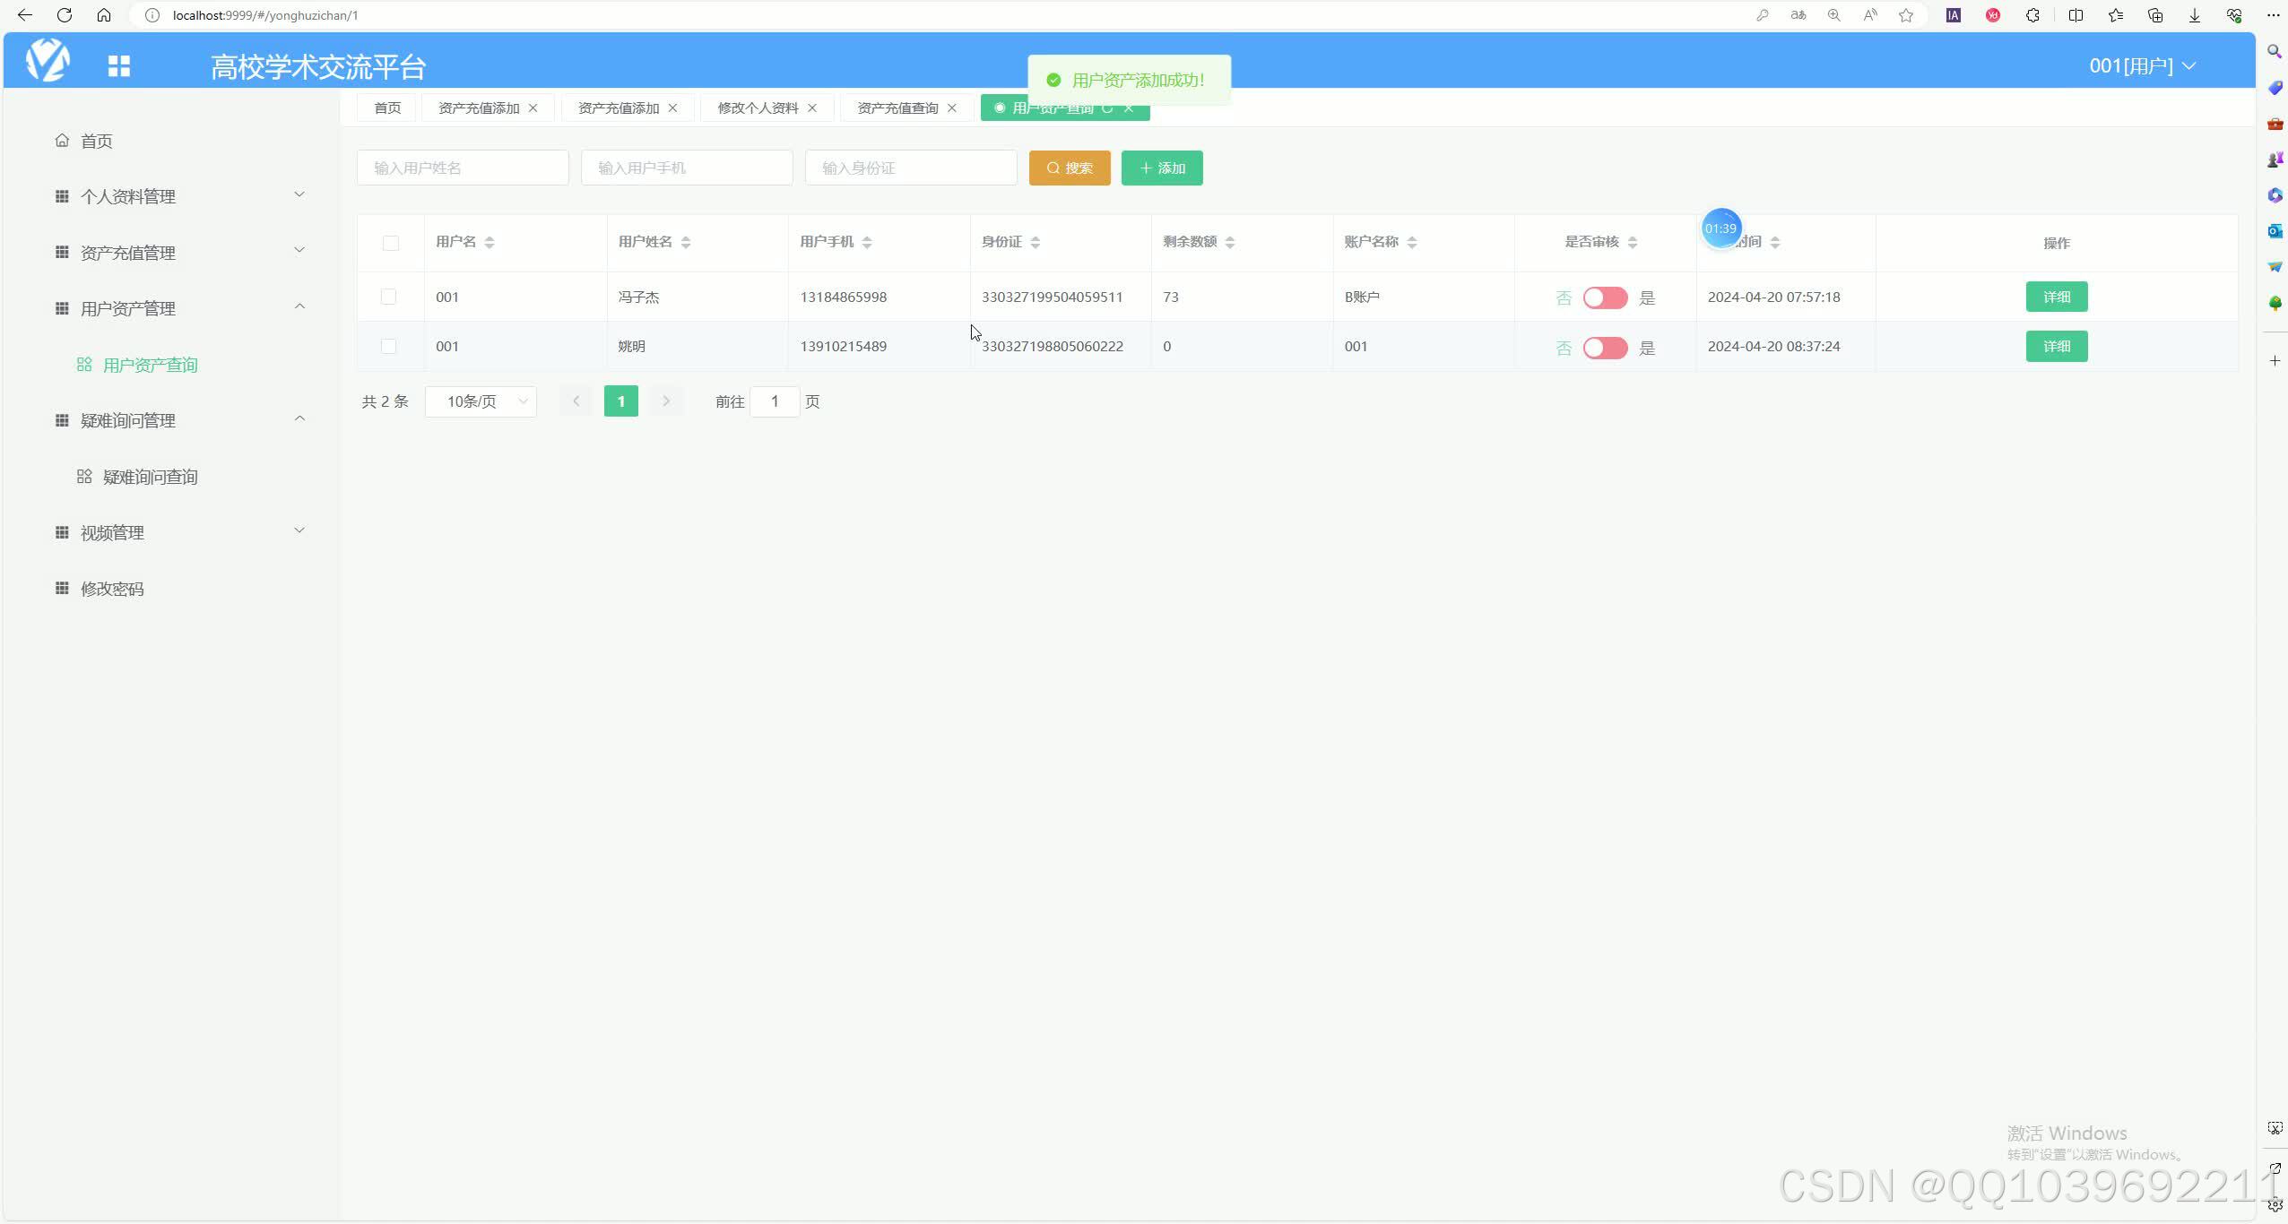The width and height of the screenshot is (2288, 1224).
Task: Go to the next page arrow
Action: [x=666, y=401]
